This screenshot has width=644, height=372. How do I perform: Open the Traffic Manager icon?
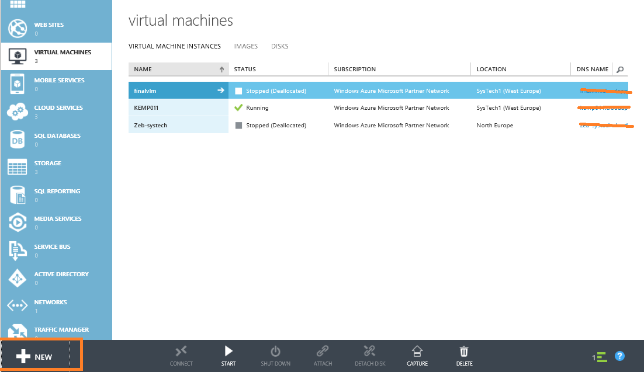[18, 332]
